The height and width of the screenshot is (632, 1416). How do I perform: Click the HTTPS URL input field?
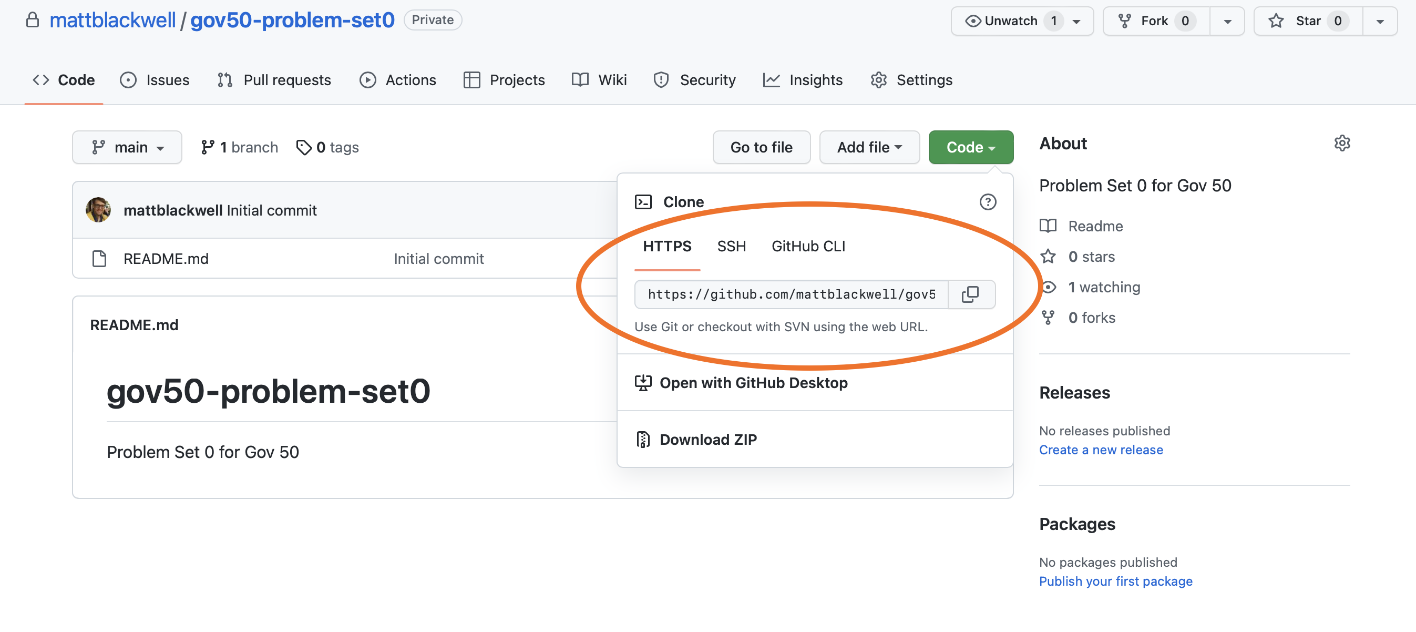[x=791, y=293]
